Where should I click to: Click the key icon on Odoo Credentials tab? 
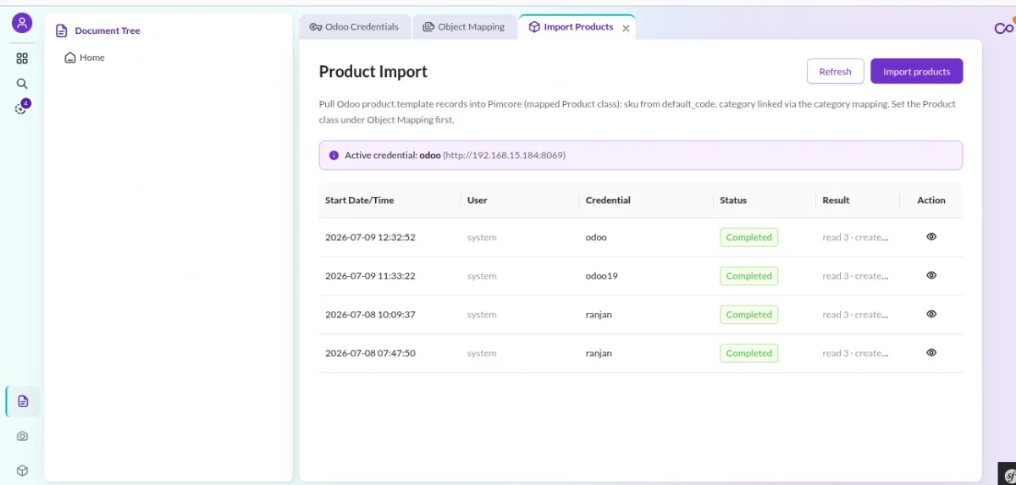(315, 27)
